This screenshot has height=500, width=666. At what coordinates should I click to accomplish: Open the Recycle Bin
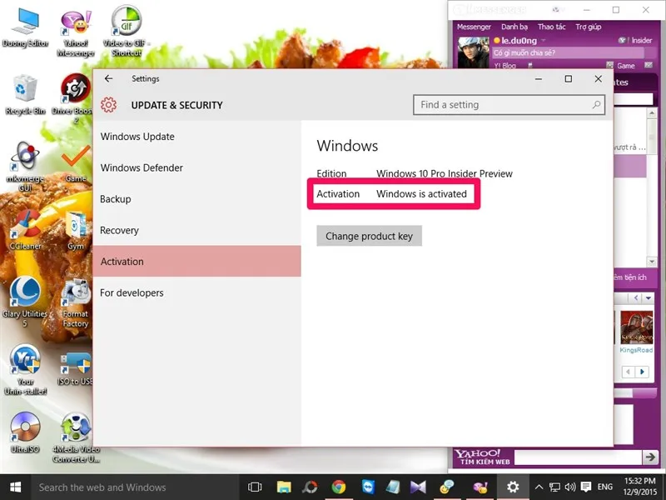23,90
